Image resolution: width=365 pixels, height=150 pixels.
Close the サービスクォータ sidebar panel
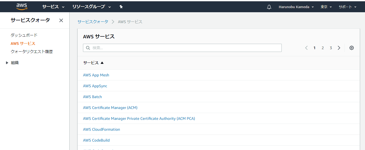click(x=61, y=20)
